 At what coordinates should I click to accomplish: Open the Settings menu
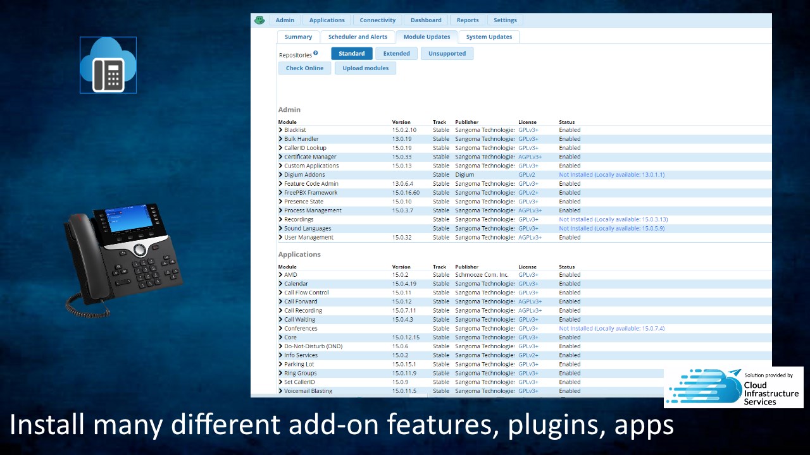pyautogui.click(x=505, y=20)
